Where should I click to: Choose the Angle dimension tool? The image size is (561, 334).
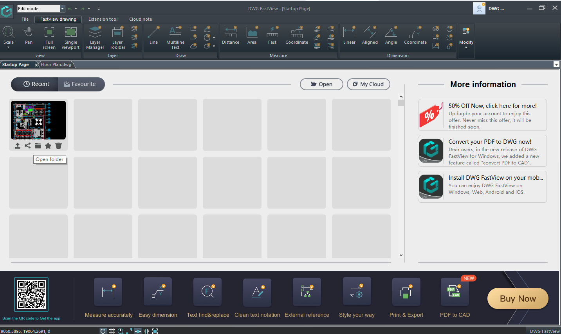tap(391, 36)
